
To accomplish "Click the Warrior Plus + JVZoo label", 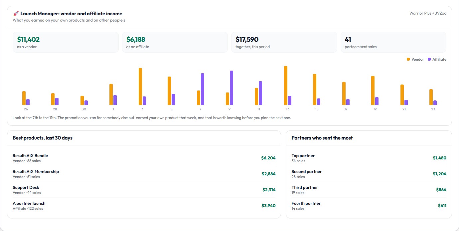I will [x=428, y=13].
